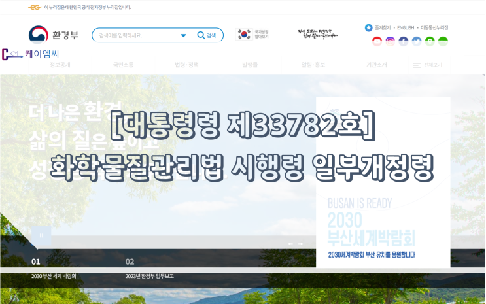
Task: Open the Facebook social icon
Action: (x=403, y=41)
